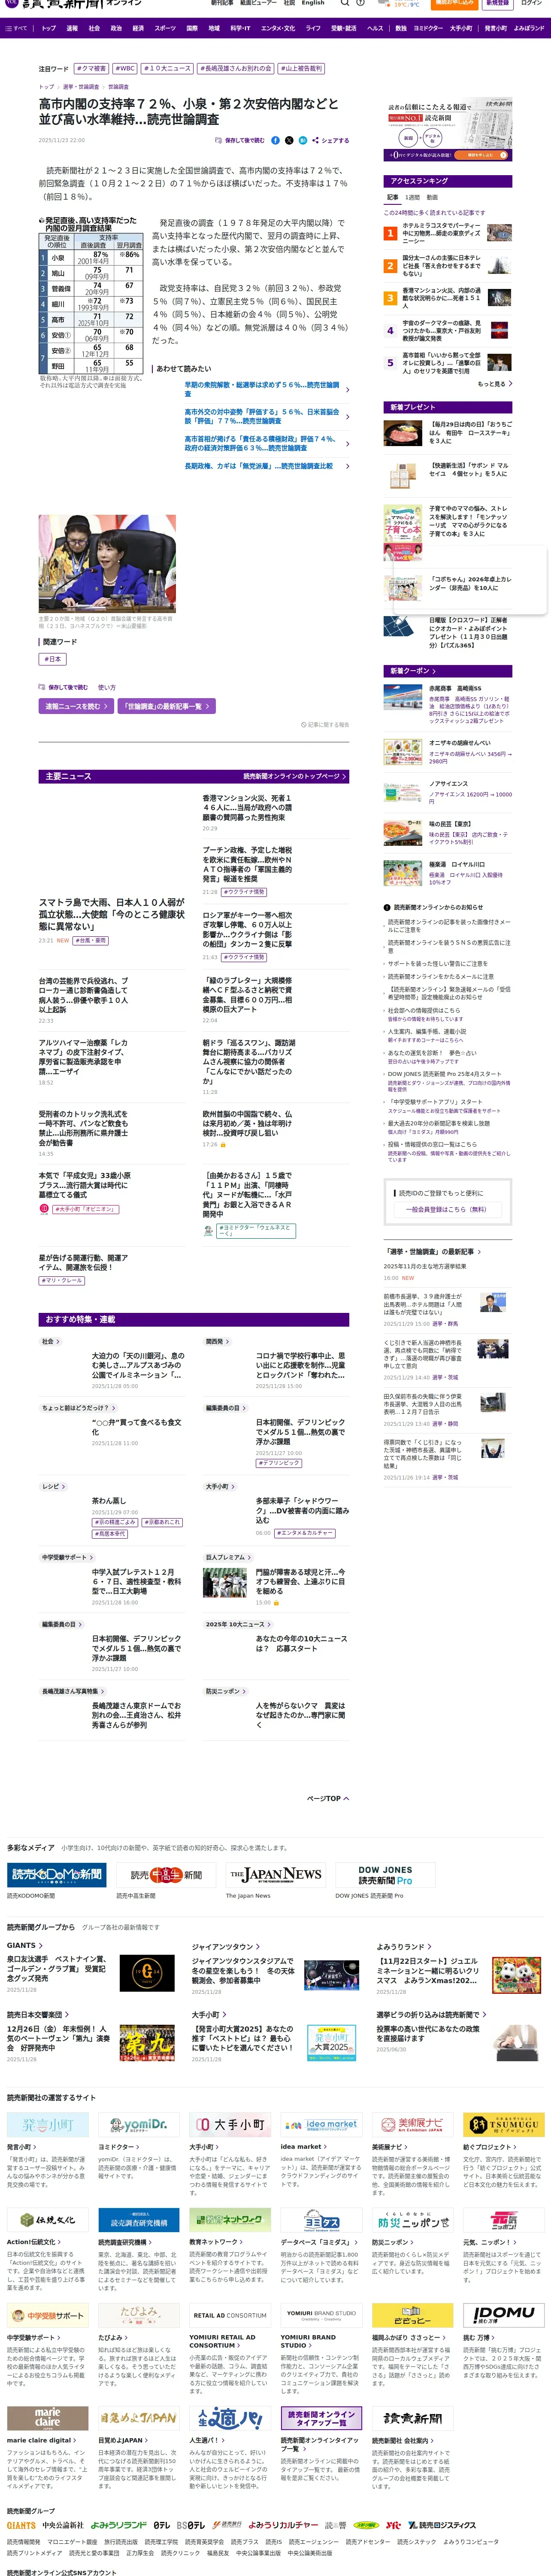Open the すべて hamburger menu
This screenshot has width=551, height=2576.
[16, 28]
